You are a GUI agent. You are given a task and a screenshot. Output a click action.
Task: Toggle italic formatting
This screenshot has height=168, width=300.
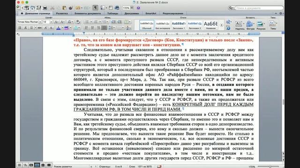point(26,28)
